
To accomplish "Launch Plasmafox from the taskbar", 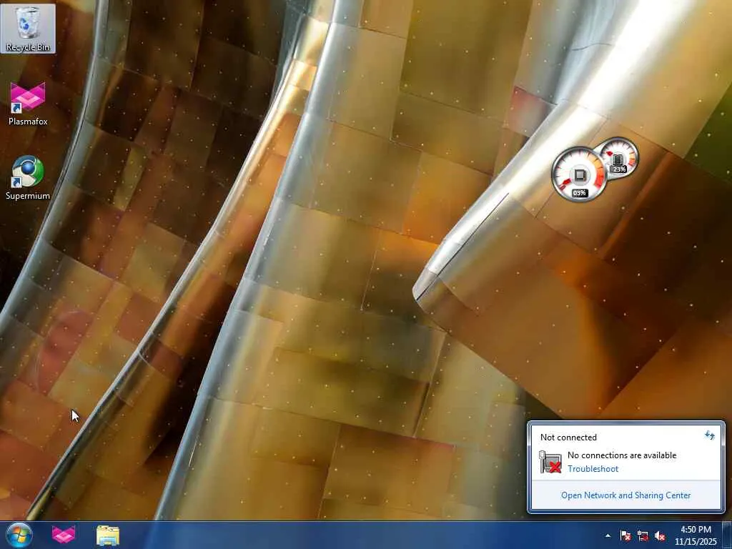I will (x=64, y=535).
